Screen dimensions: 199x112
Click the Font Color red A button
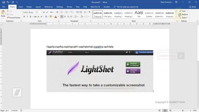click(56, 16)
